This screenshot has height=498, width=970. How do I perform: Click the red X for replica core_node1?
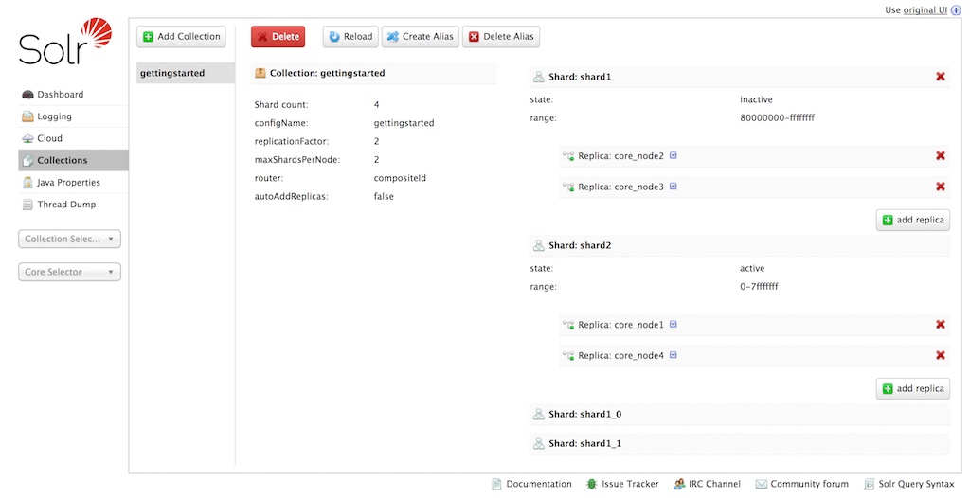pos(940,325)
